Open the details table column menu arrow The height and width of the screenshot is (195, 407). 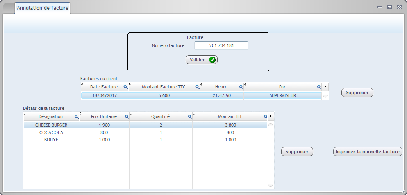(x=271, y=116)
